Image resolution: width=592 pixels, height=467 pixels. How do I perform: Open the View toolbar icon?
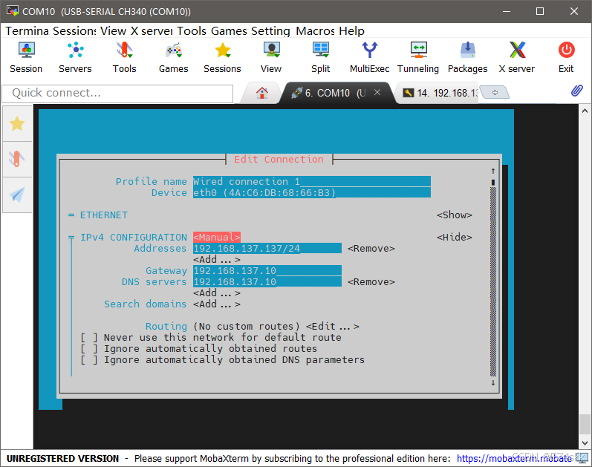click(271, 58)
